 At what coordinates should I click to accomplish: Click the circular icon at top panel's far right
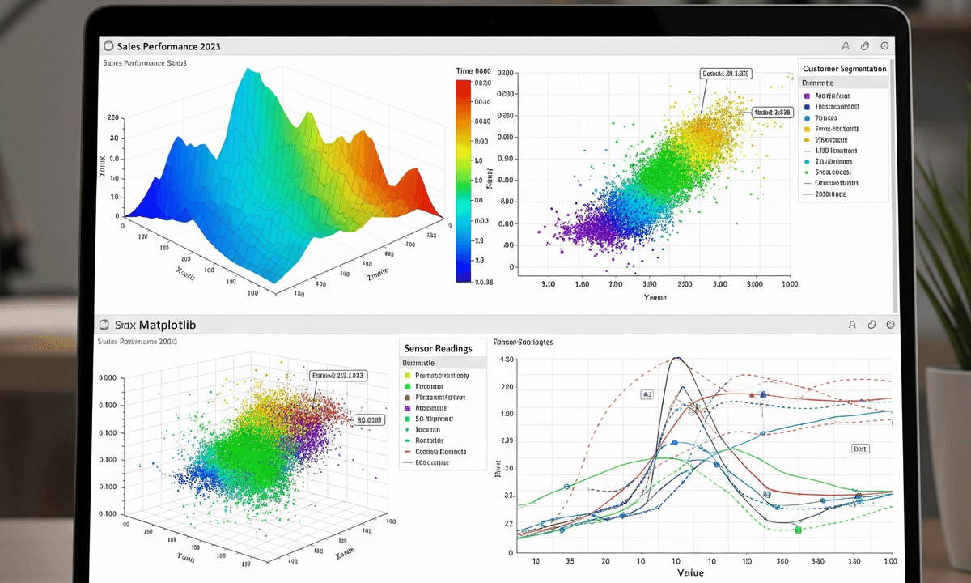click(x=884, y=47)
